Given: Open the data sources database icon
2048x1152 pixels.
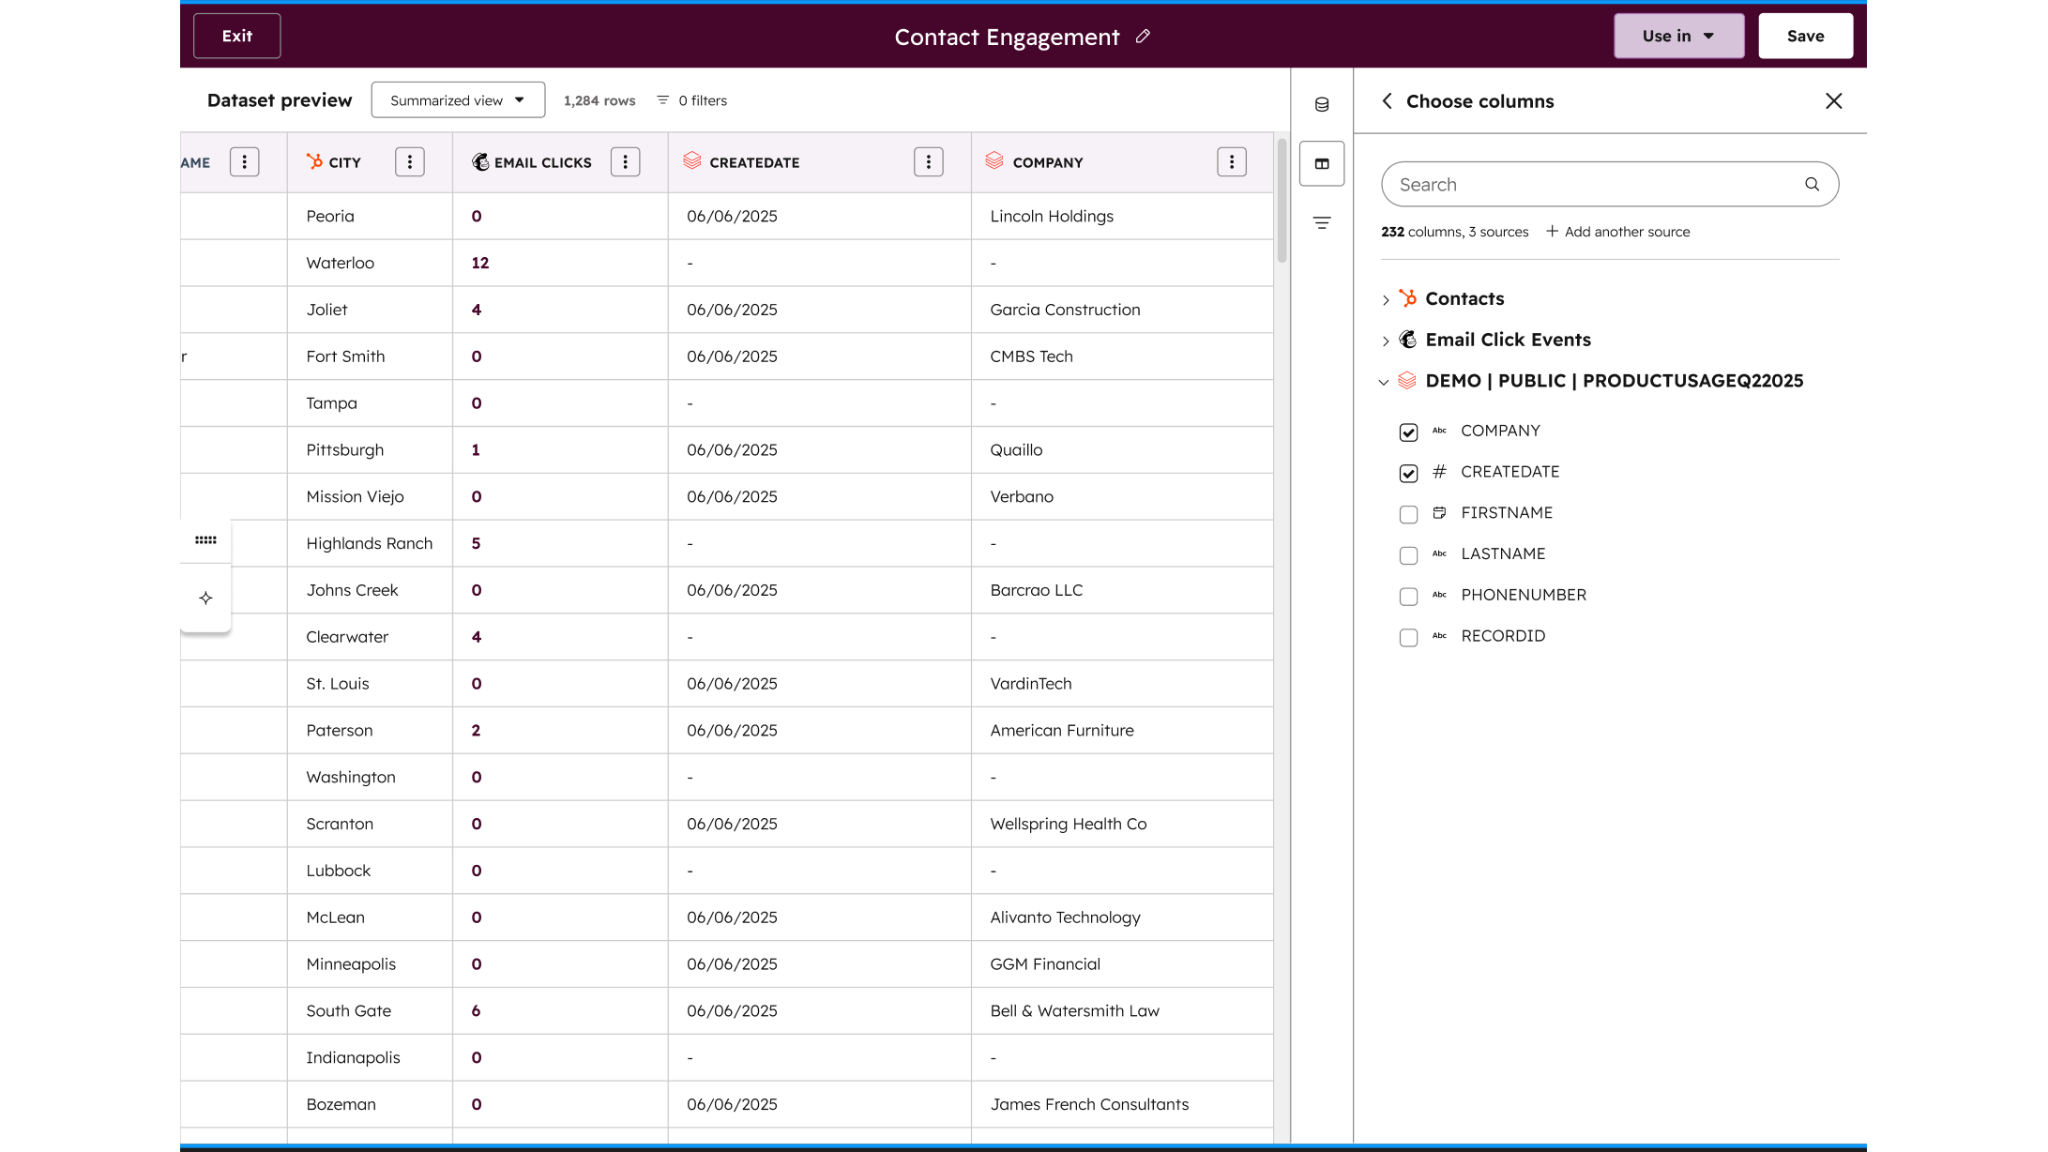Looking at the screenshot, I should pyautogui.click(x=1322, y=104).
